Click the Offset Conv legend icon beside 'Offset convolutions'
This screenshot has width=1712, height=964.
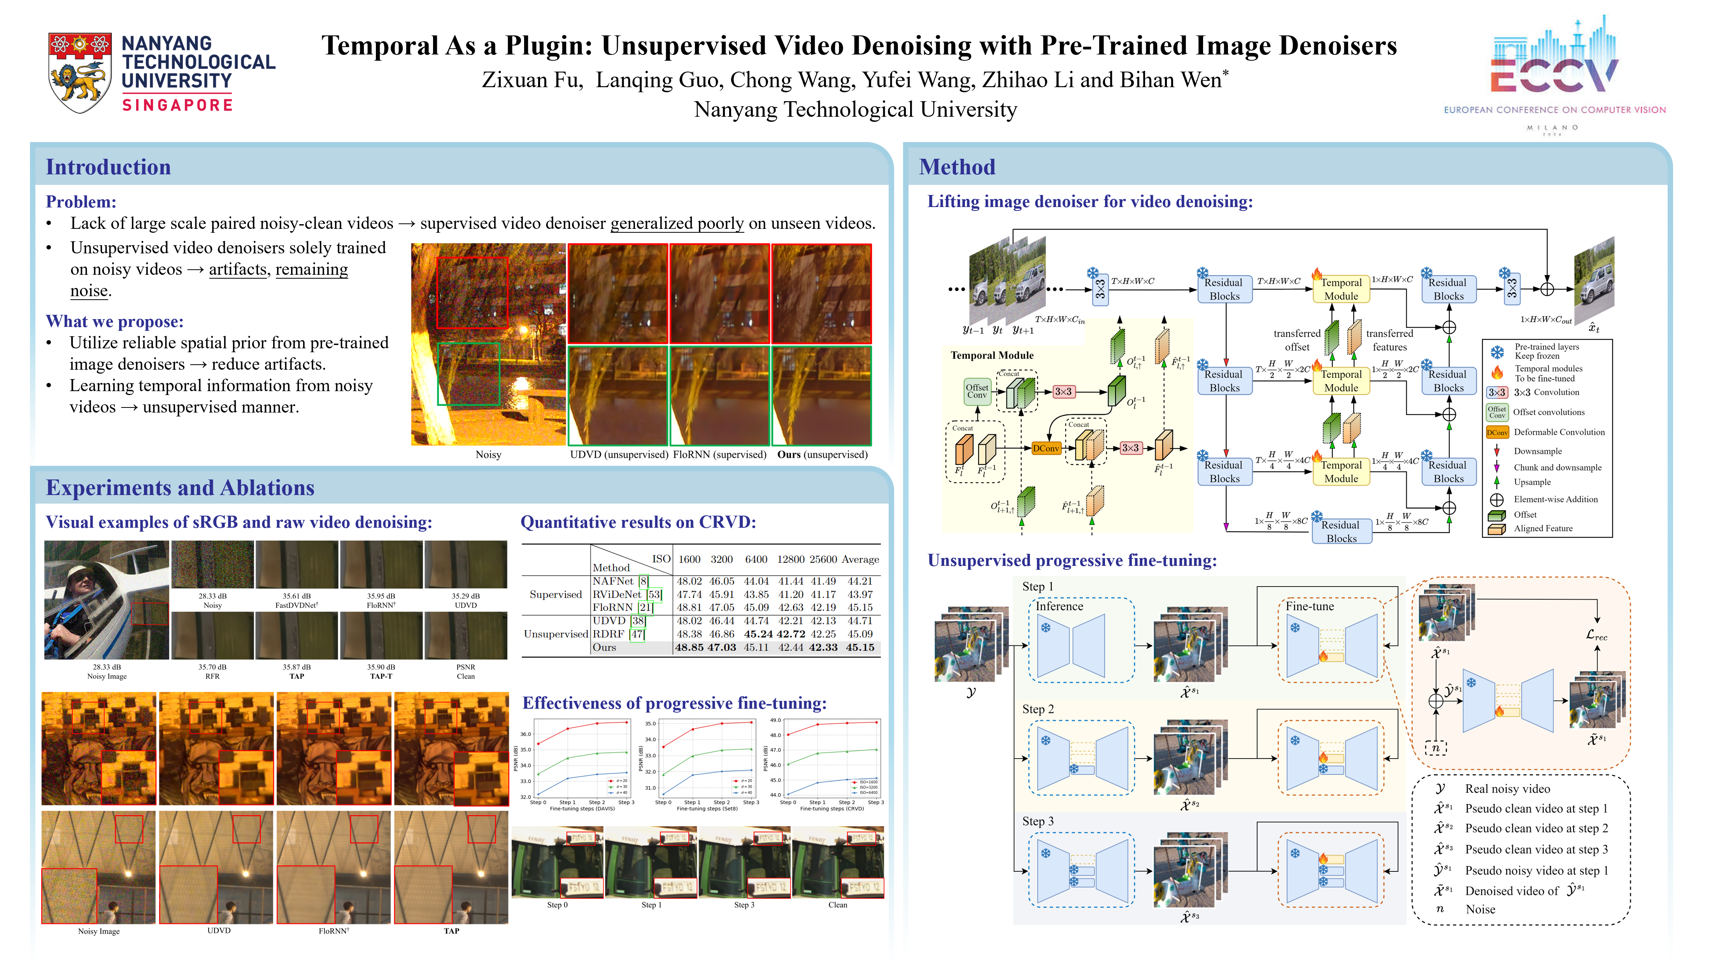tap(1497, 412)
